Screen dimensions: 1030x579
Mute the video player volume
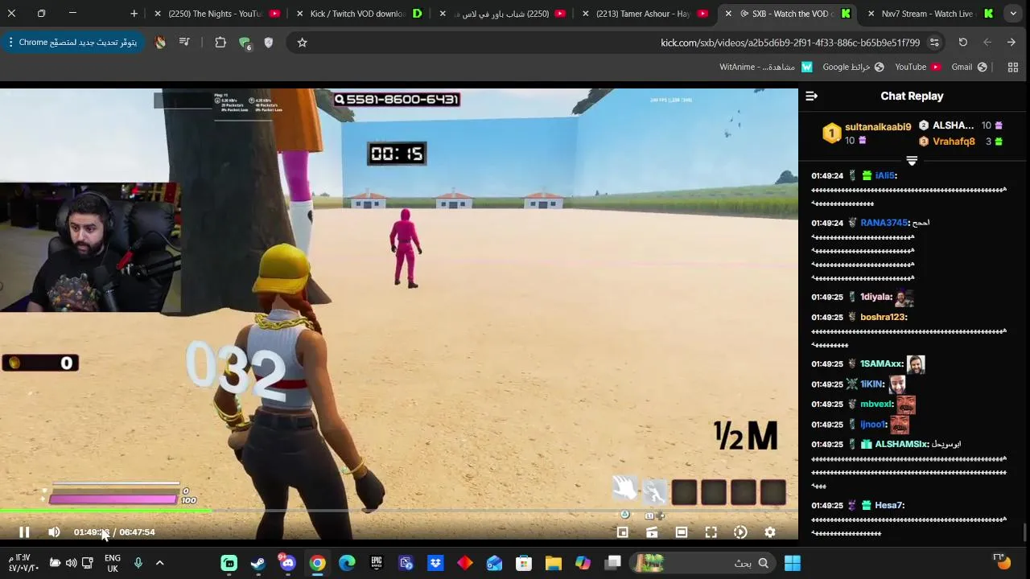pos(54,532)
